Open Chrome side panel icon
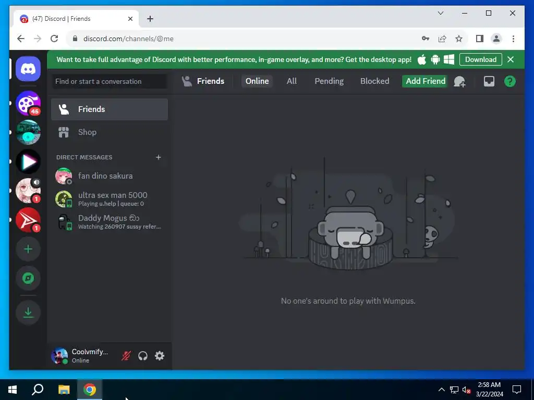The height and width of the screenshot is (400, 534). click(480, 39)
